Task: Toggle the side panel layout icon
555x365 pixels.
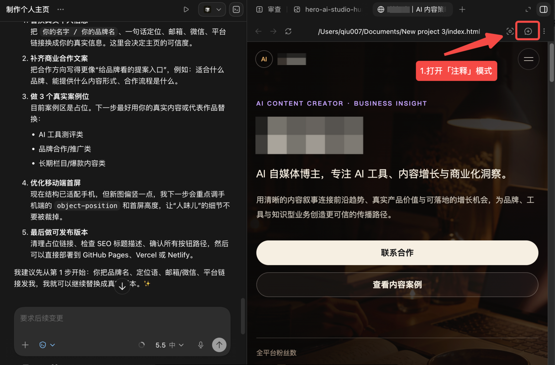Action: coord(543,9)
